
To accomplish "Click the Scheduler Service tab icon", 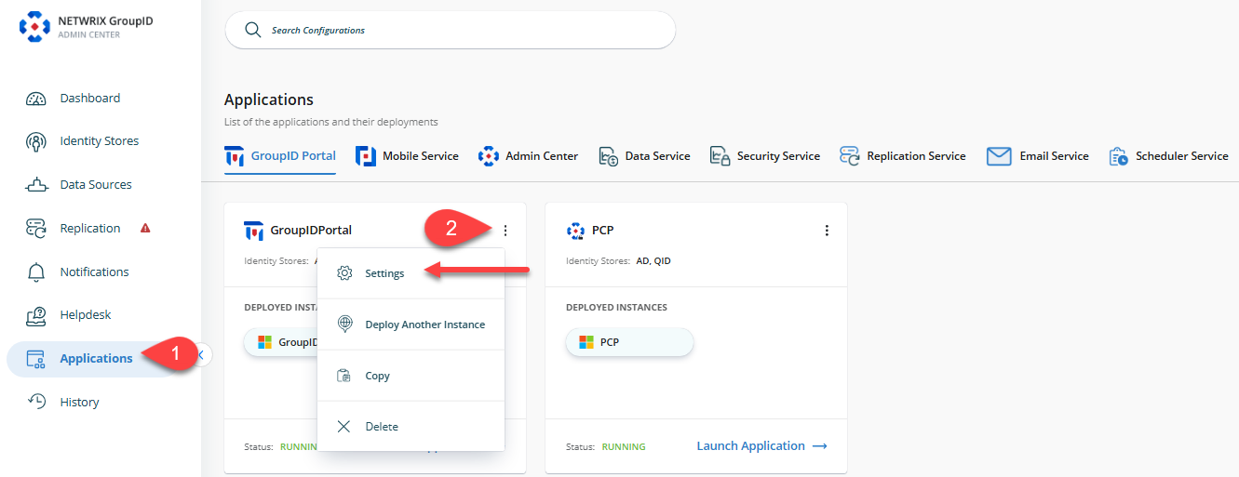I will pyautogui.click(x=1119, y=156).
